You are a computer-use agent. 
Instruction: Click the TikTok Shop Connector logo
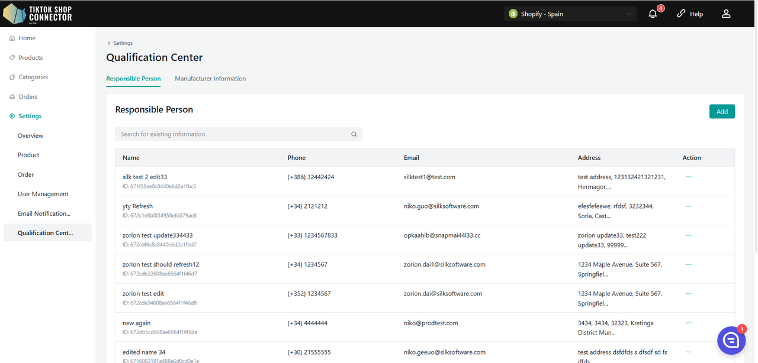[x=37, y=13]
